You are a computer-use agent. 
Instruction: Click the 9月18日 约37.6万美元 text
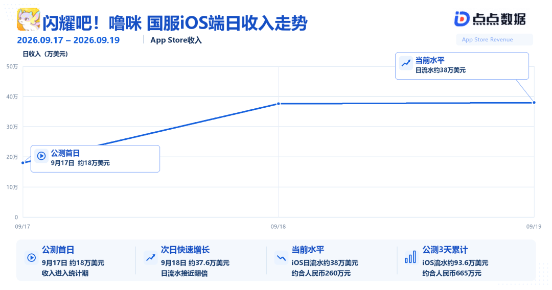(x=195, y=263)
